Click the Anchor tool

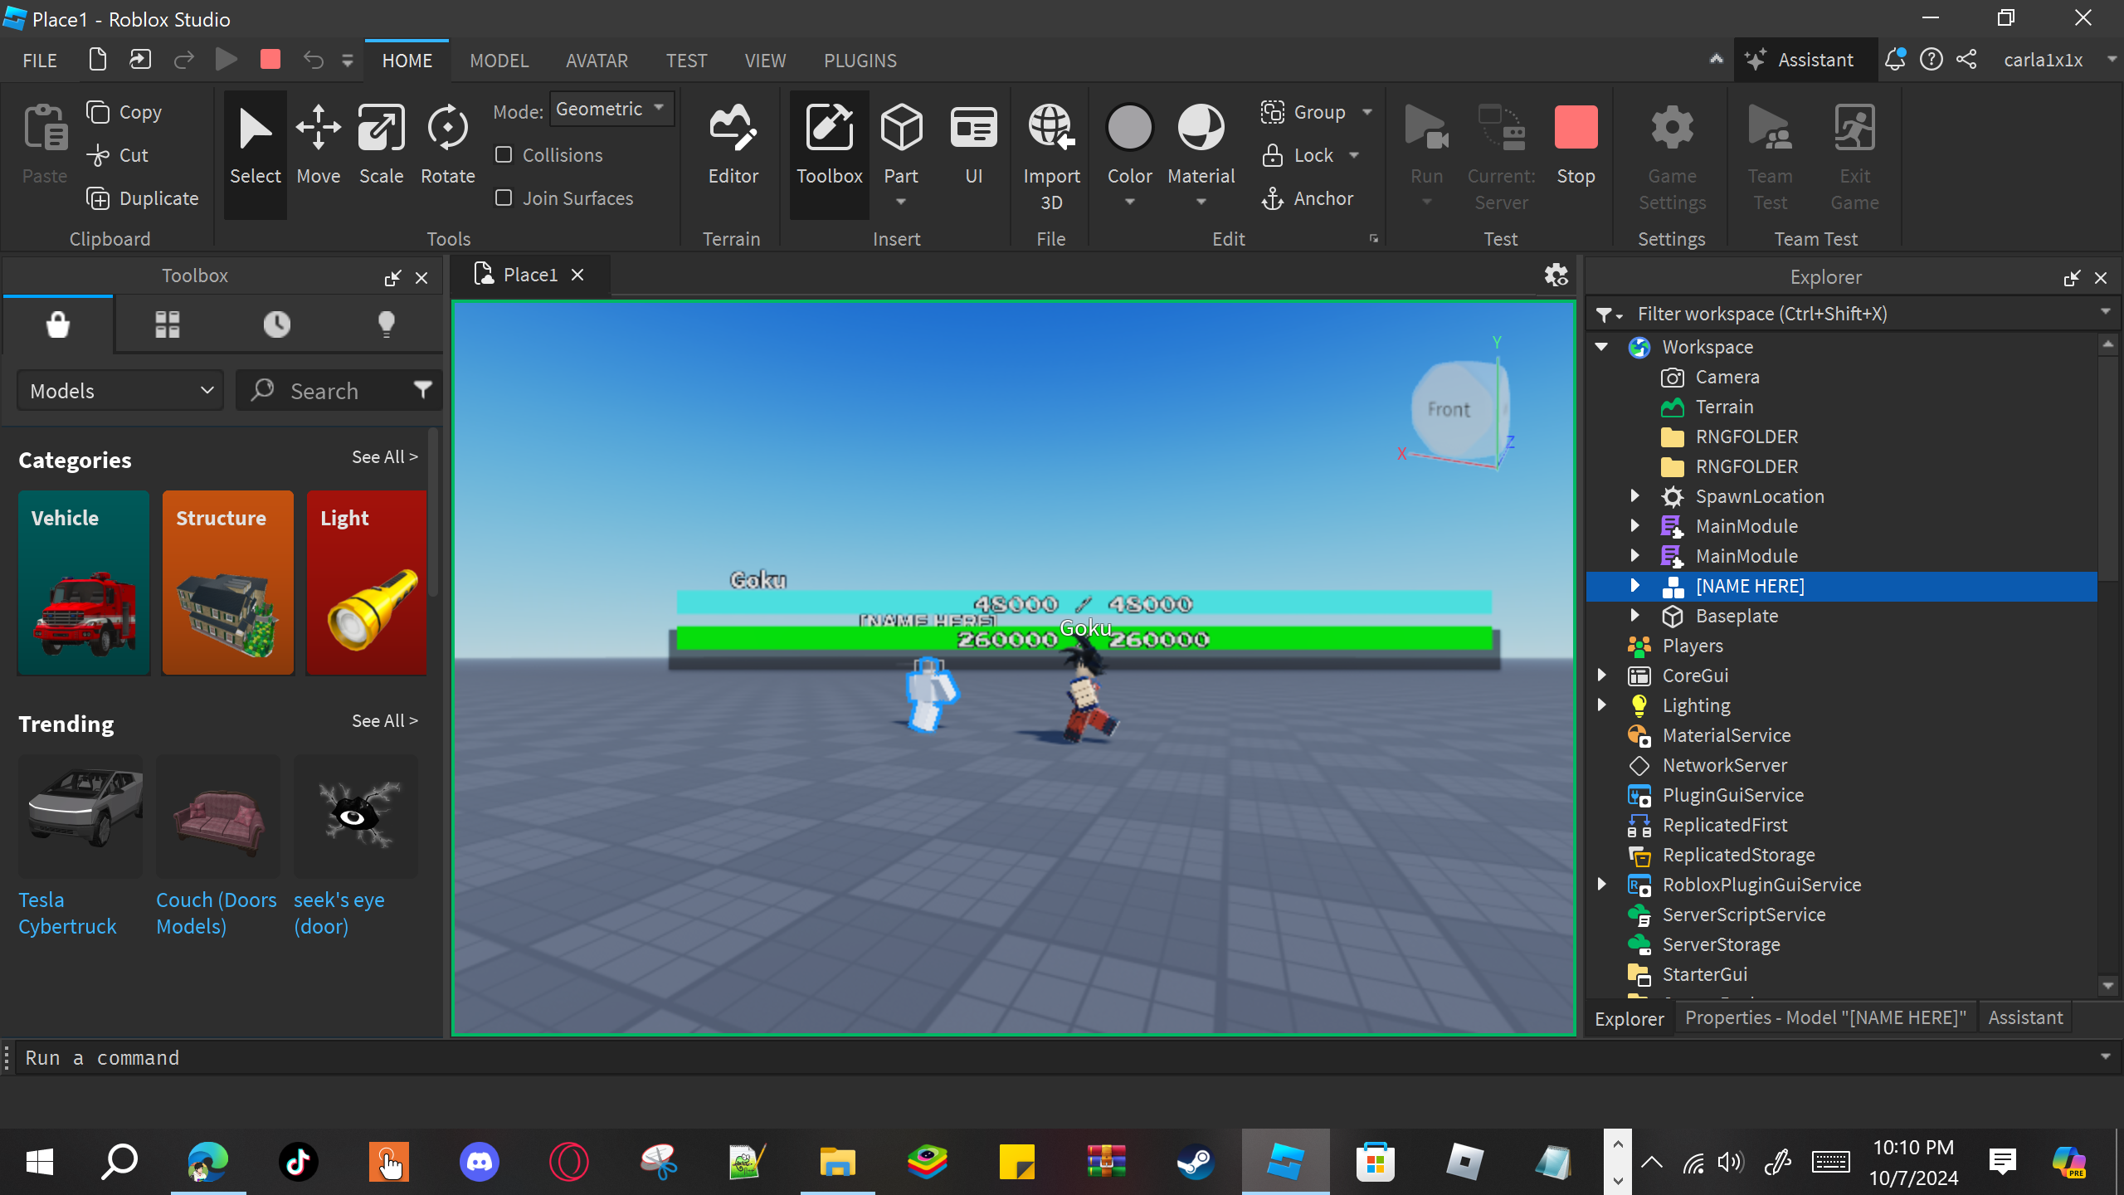[x=1308, y=198]
